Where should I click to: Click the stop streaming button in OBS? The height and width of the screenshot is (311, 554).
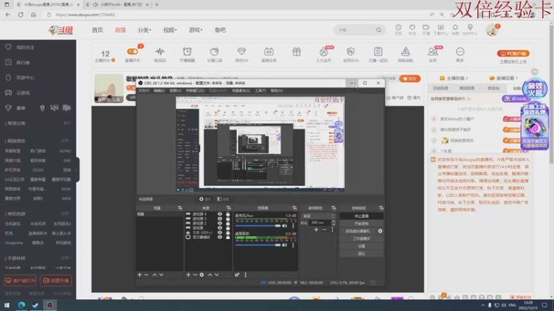coord(361,216)
